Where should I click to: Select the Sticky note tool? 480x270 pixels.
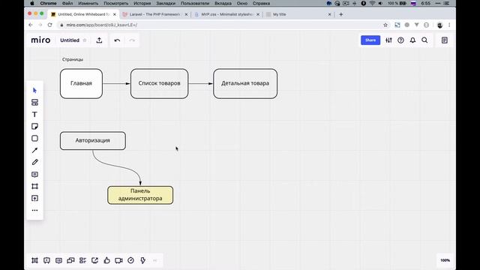34,127
